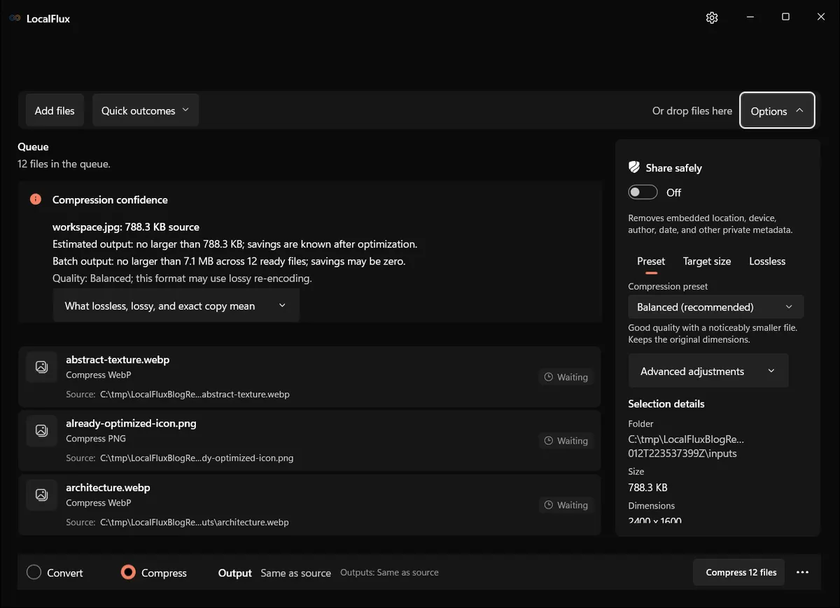This screenshot has height=608, width=840.
Task: Click the Compress PNG label
Action: [96, 439]
